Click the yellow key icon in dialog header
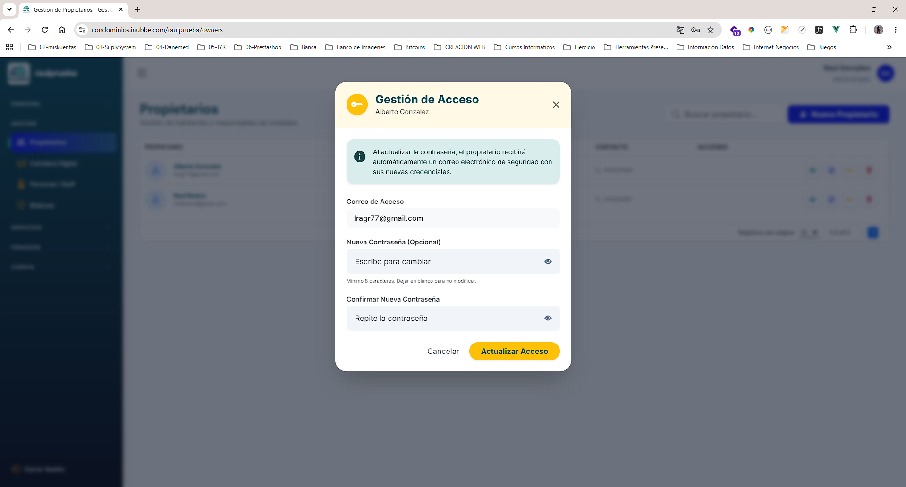 pyautogui.click(x=357, y=105)
